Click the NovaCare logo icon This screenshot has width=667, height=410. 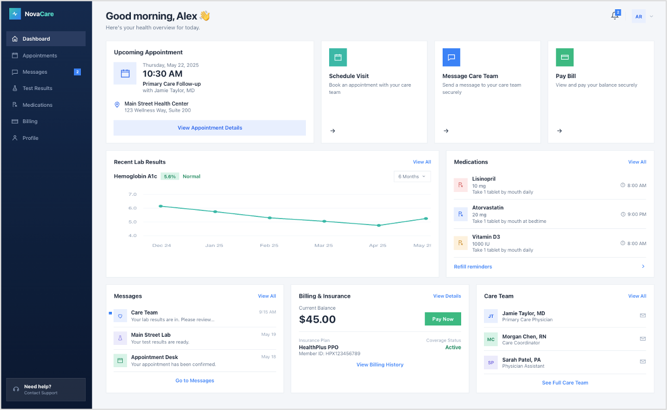pyautogui.click(x=15, y=14)
